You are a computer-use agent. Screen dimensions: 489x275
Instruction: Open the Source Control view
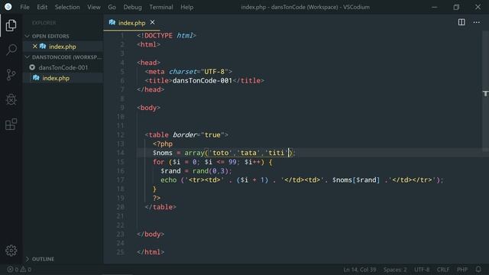11,75
